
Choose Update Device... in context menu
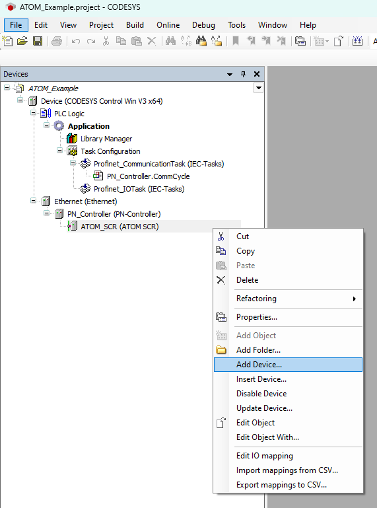[x=288, y=408]
